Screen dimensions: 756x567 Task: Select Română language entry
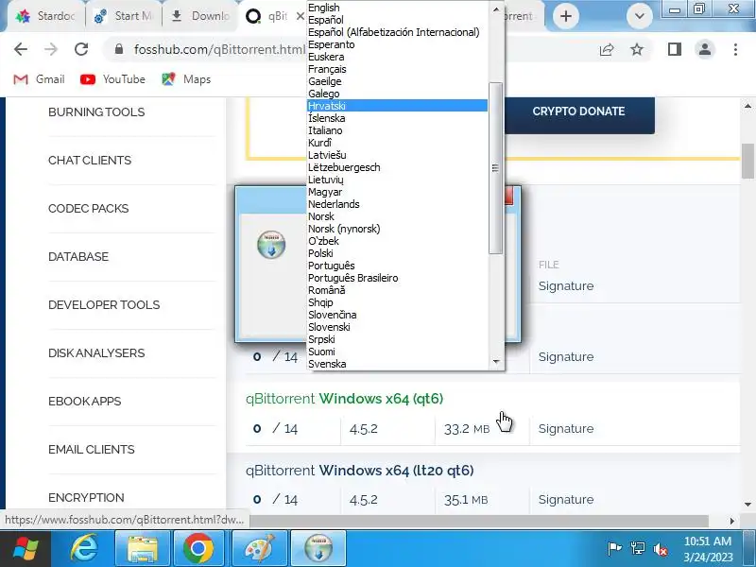[x=397, y=290]
